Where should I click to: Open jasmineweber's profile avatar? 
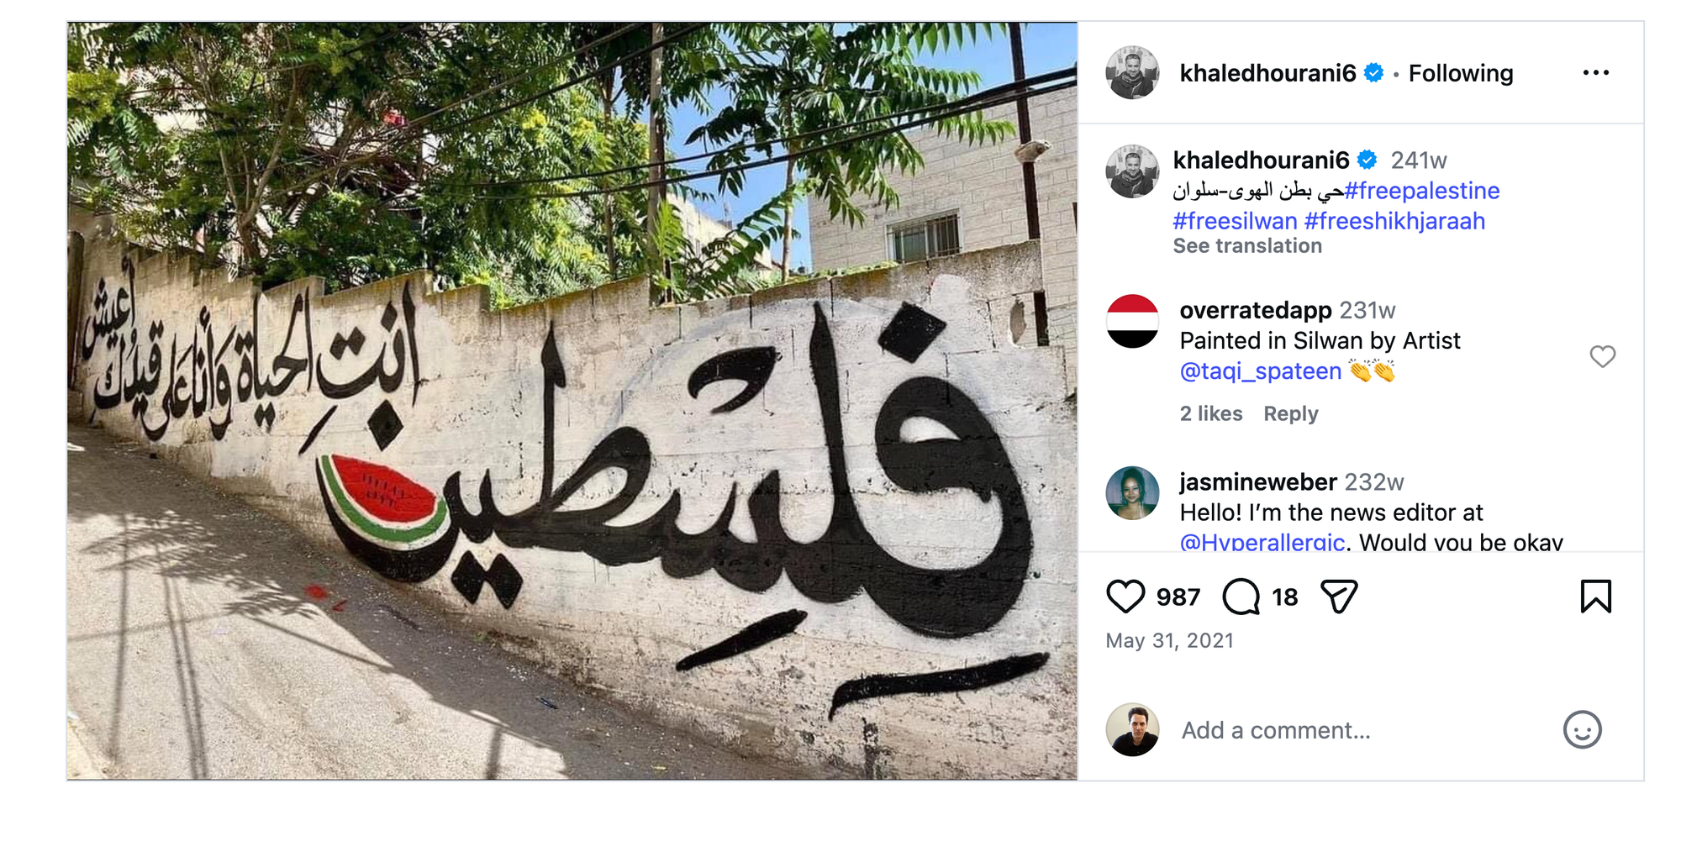tap(1132, 493)
